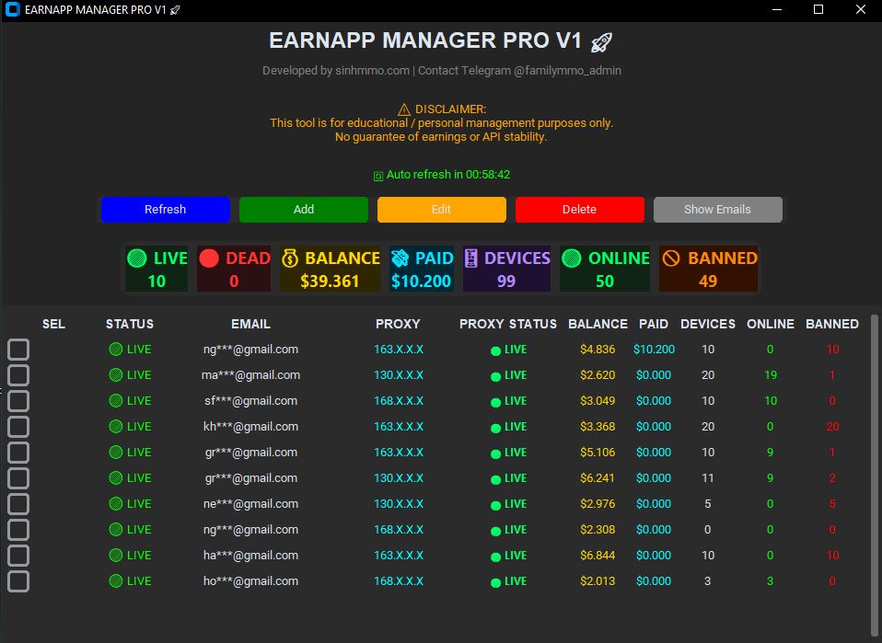Click the auto refresh timer icon
This screenshot has height=643, width=882.
[x=378, y=177]
